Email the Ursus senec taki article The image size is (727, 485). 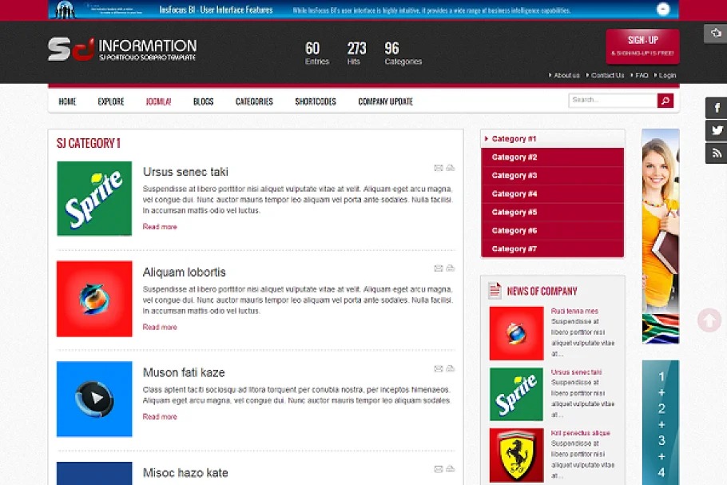pos(438,168)
